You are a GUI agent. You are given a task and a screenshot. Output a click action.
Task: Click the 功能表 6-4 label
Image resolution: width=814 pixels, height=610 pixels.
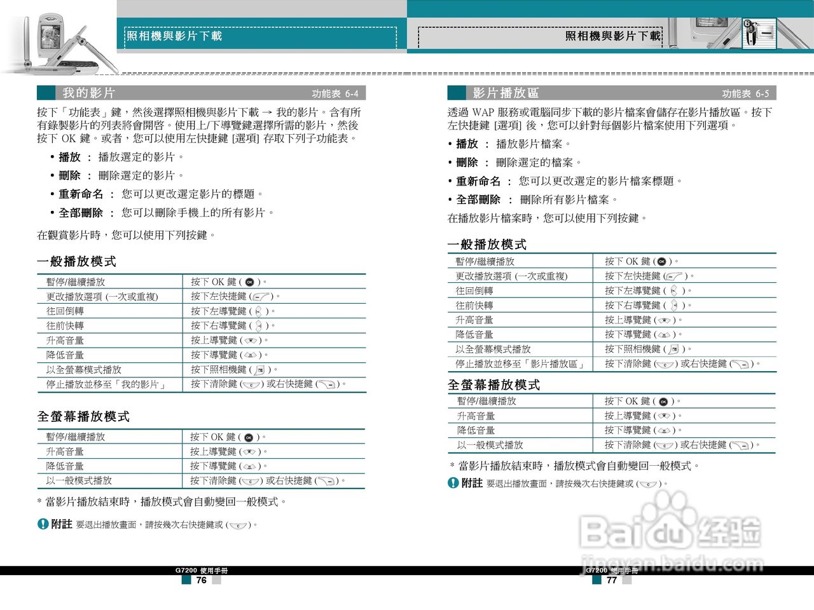pyautogui.click(x=335, y=93)
